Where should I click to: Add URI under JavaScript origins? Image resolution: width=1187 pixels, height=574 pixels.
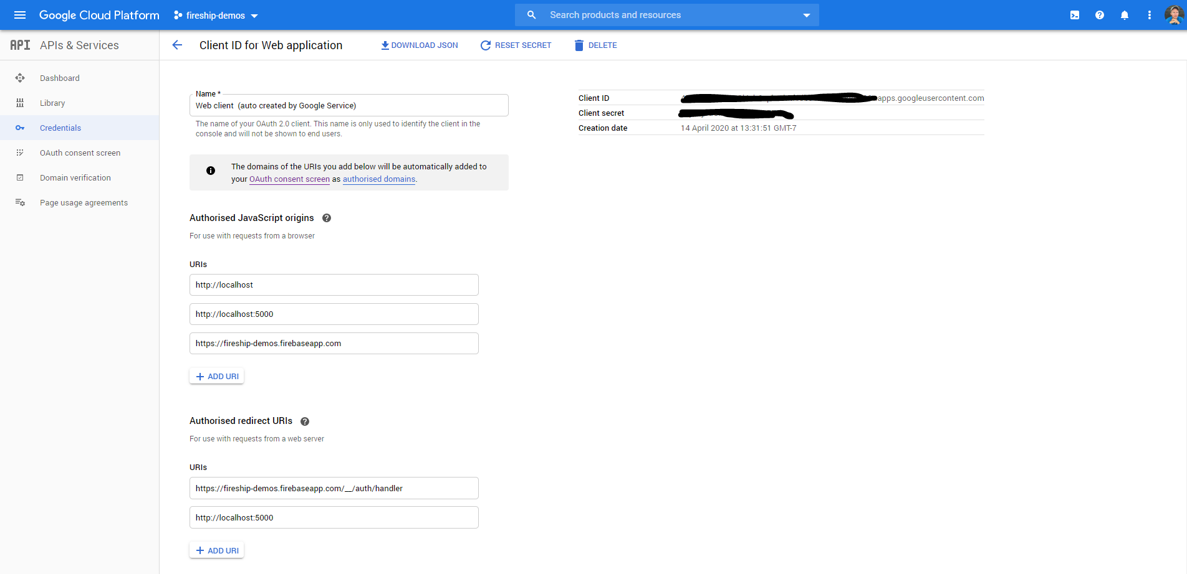click(x=217, y=377)
